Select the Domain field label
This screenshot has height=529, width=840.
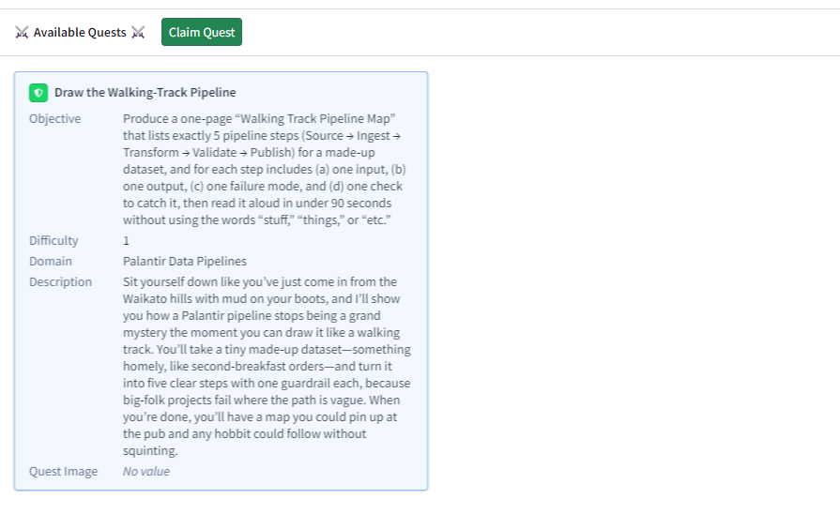click(51, 262)
